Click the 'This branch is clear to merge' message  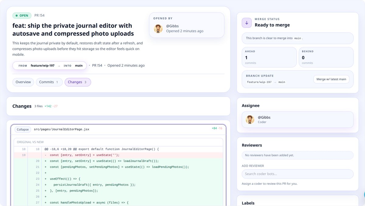tap(297, 38)
